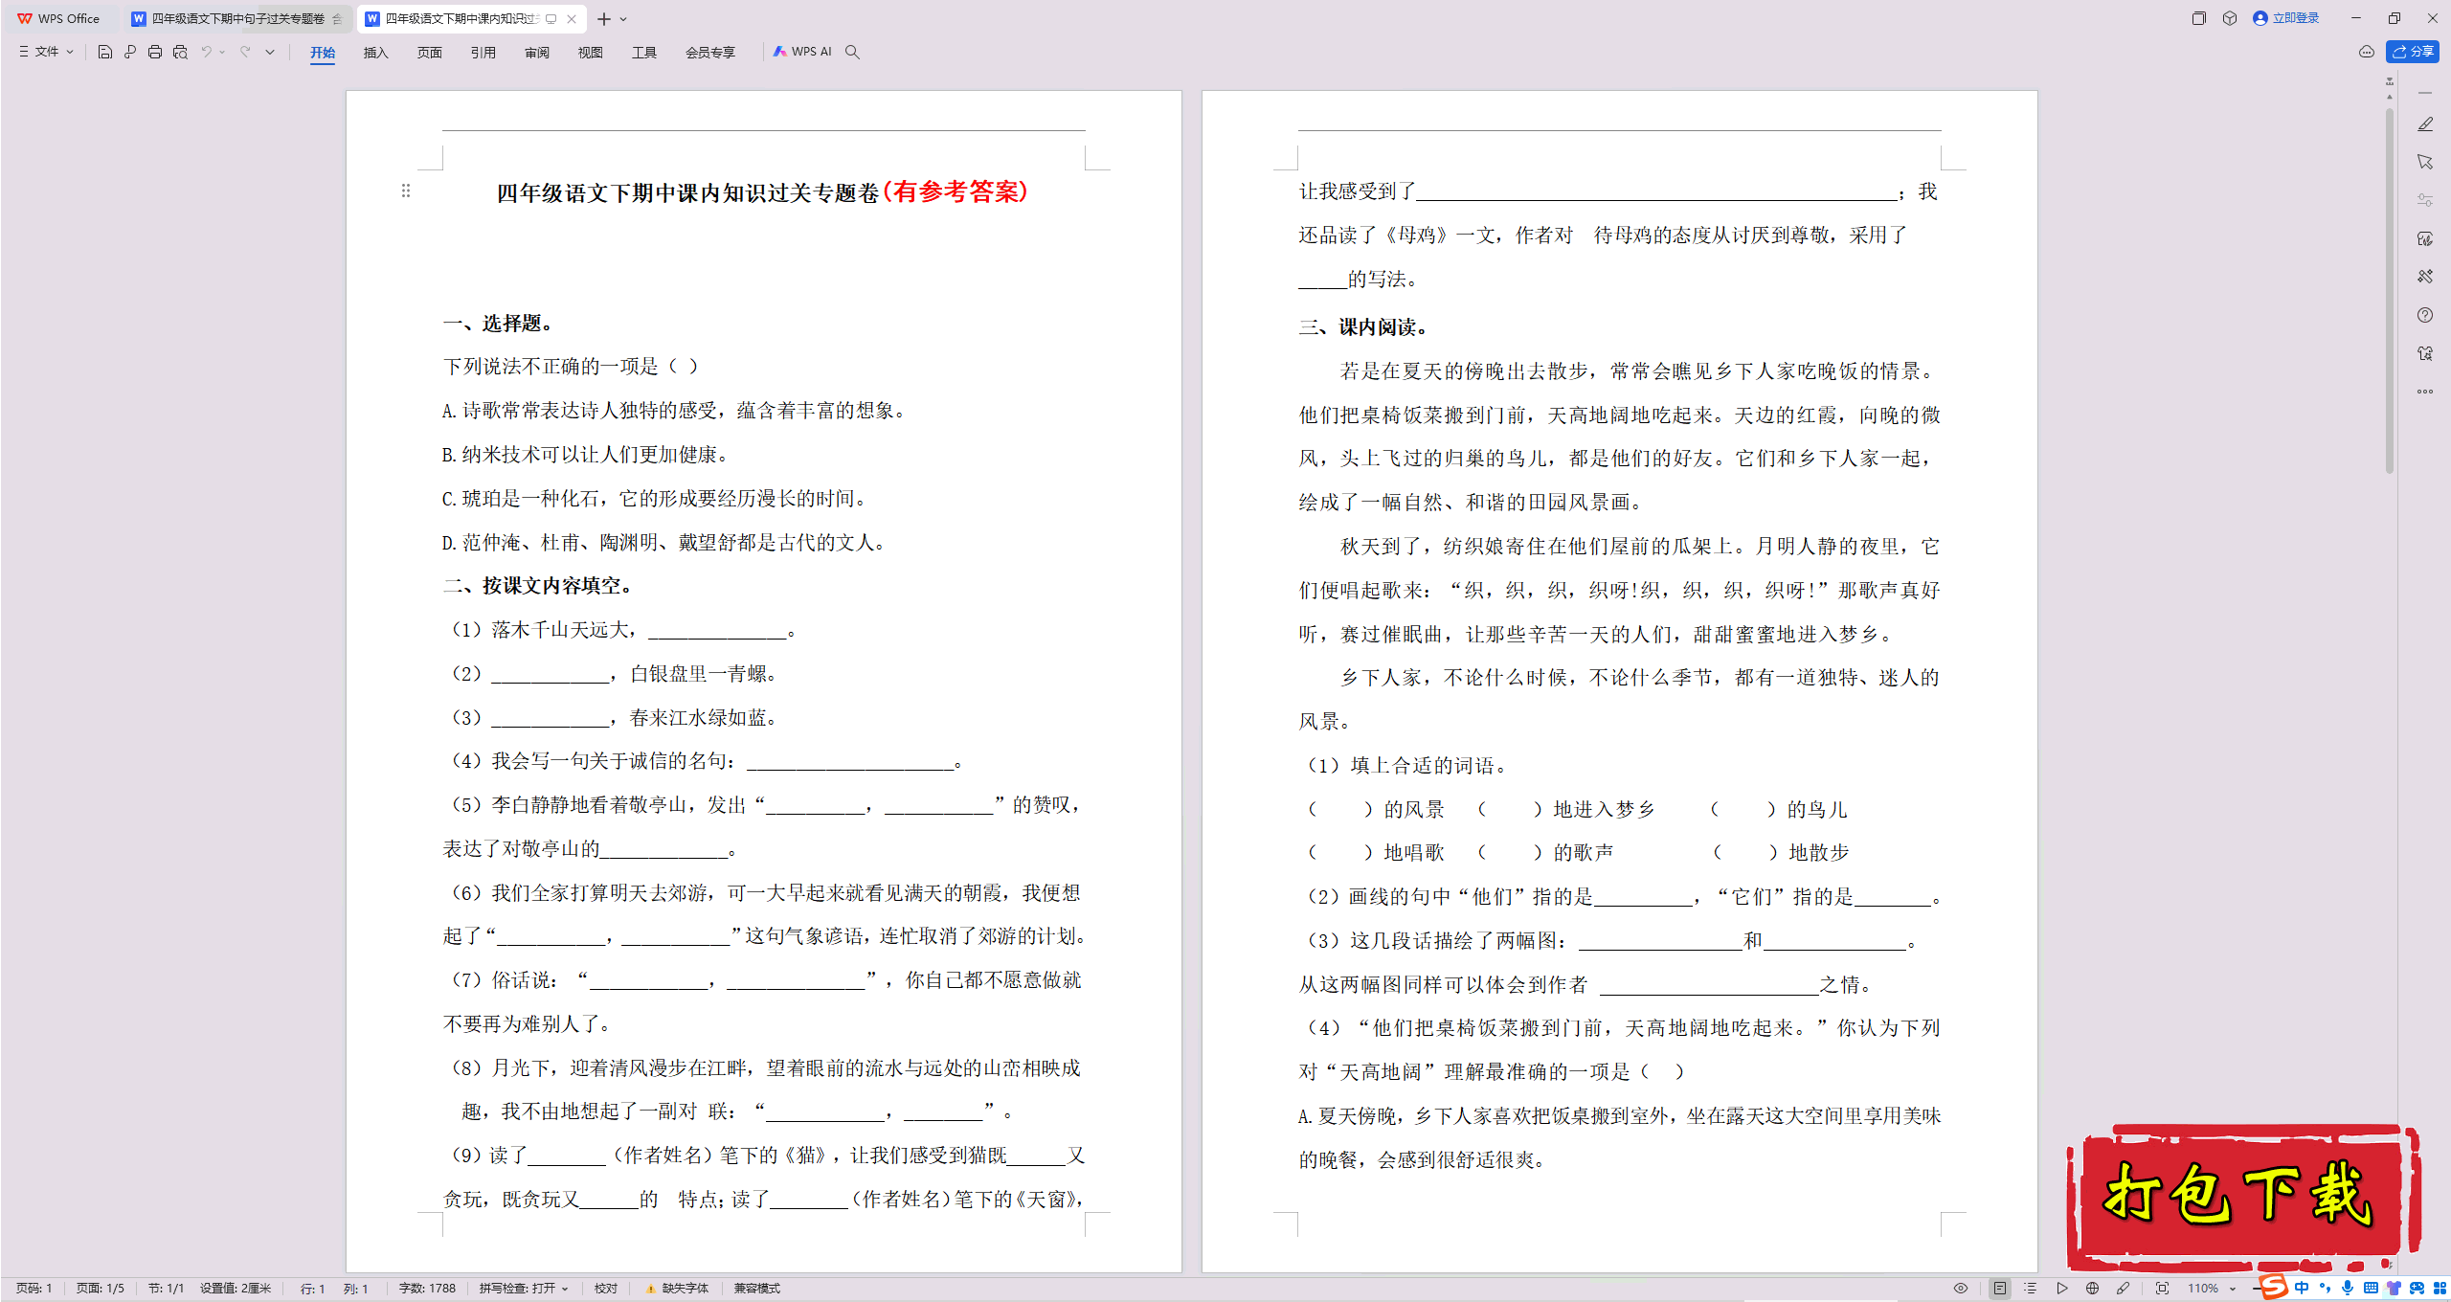Click 校对 proofreading in status bar
The image size is (2451, 1302).
[606, 1289]
